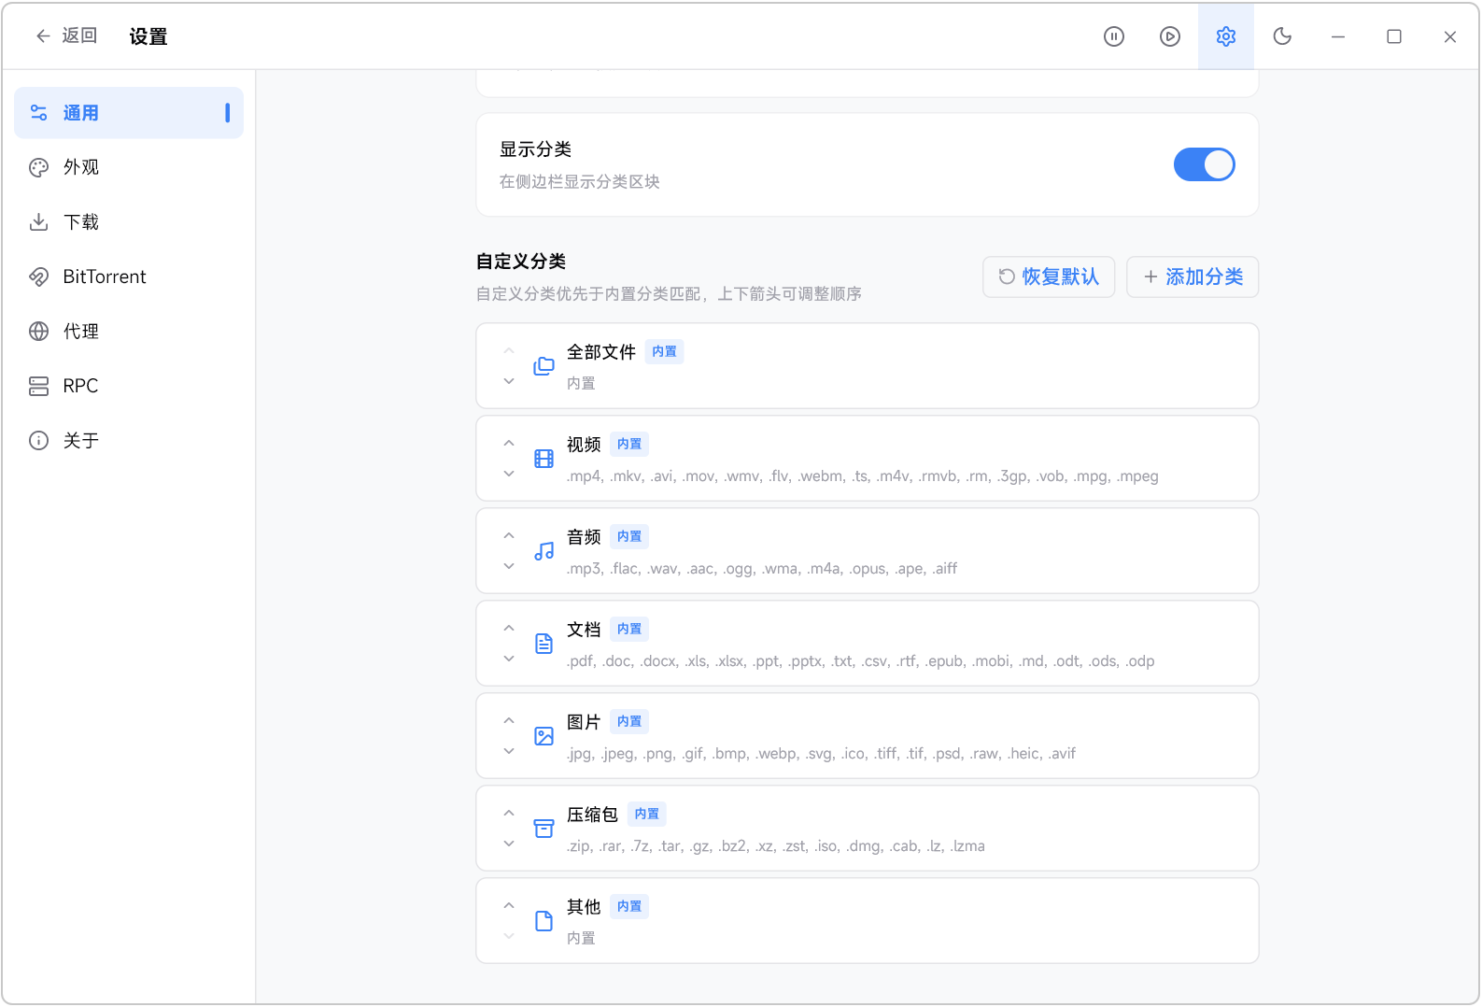This screenshot has width=1482, height=1007.
Task: Open settings via the gear icon
Action: (x=1226, y=36)
